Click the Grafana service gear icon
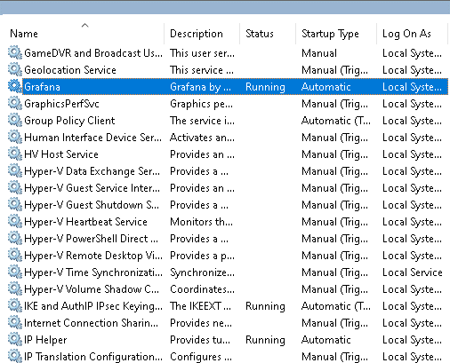450x363 pixels. [x=15, y=87]
